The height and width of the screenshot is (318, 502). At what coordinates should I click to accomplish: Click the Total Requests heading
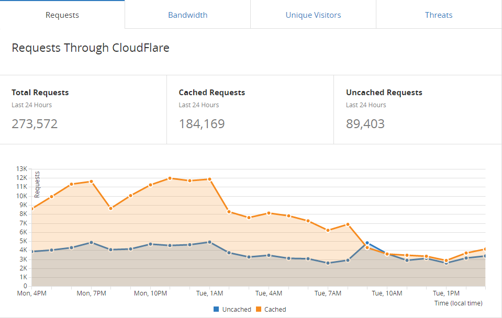[40, 93]
